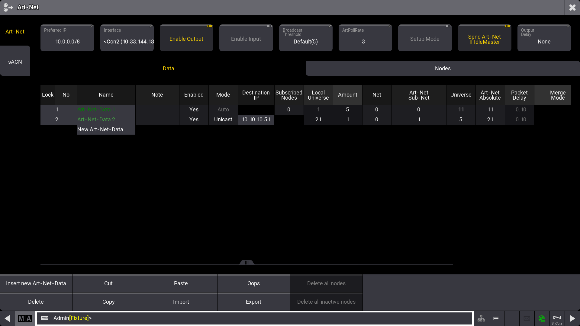Click Insert new Art-Net-Data button
Image resolution: width=580 pixels, height=326 pixels.
point(36,283)
